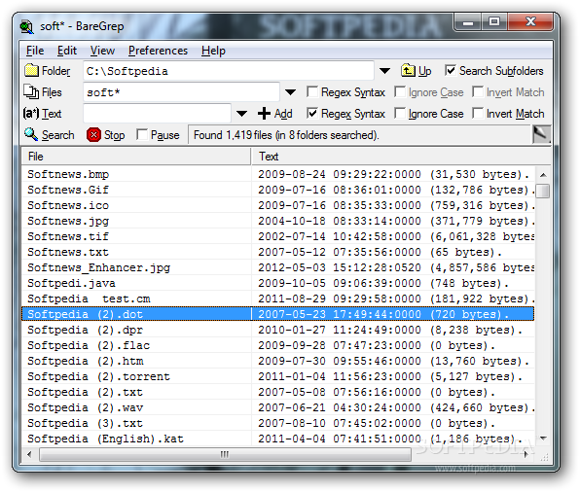Image resolution: width=580 pixels, height=492 pixels.
Task: Click the red Stop icon
Action: click(93, 135)
